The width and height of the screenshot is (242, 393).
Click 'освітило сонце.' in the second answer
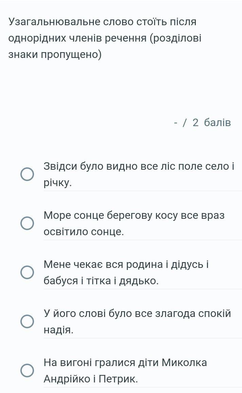(84, 232)
